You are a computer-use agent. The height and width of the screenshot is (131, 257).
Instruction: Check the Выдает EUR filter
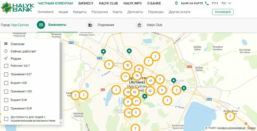pos(6,100)
